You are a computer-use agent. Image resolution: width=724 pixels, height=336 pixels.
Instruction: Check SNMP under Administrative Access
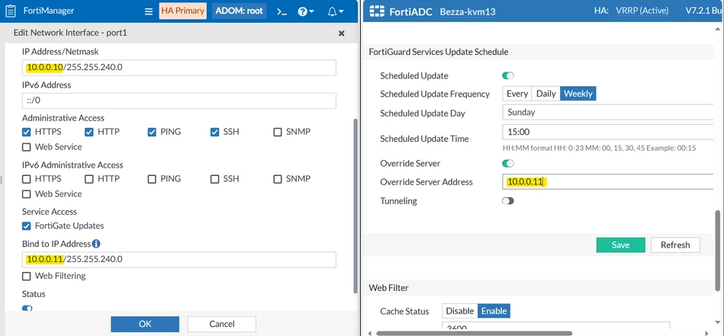(278, 132)
